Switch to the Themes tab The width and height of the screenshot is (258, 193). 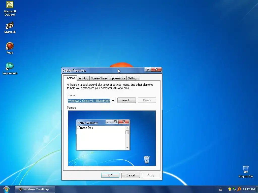pyautogui.click(x=70, y=78)
